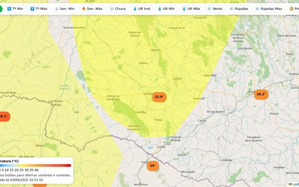Click the rain cloud icon in Chuva
299x187 pixels.
click(x=112, y=9)
